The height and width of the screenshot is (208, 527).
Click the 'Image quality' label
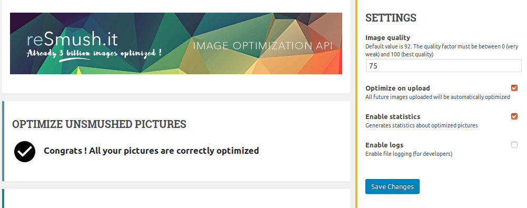click(x=388, y=37)
